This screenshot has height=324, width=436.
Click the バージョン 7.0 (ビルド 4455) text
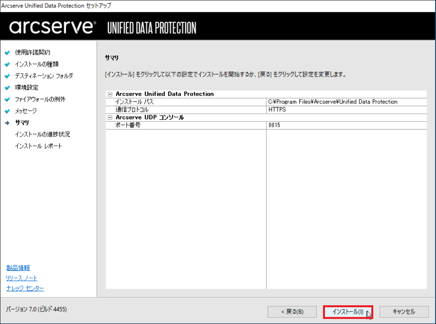[x=36, y=309]
